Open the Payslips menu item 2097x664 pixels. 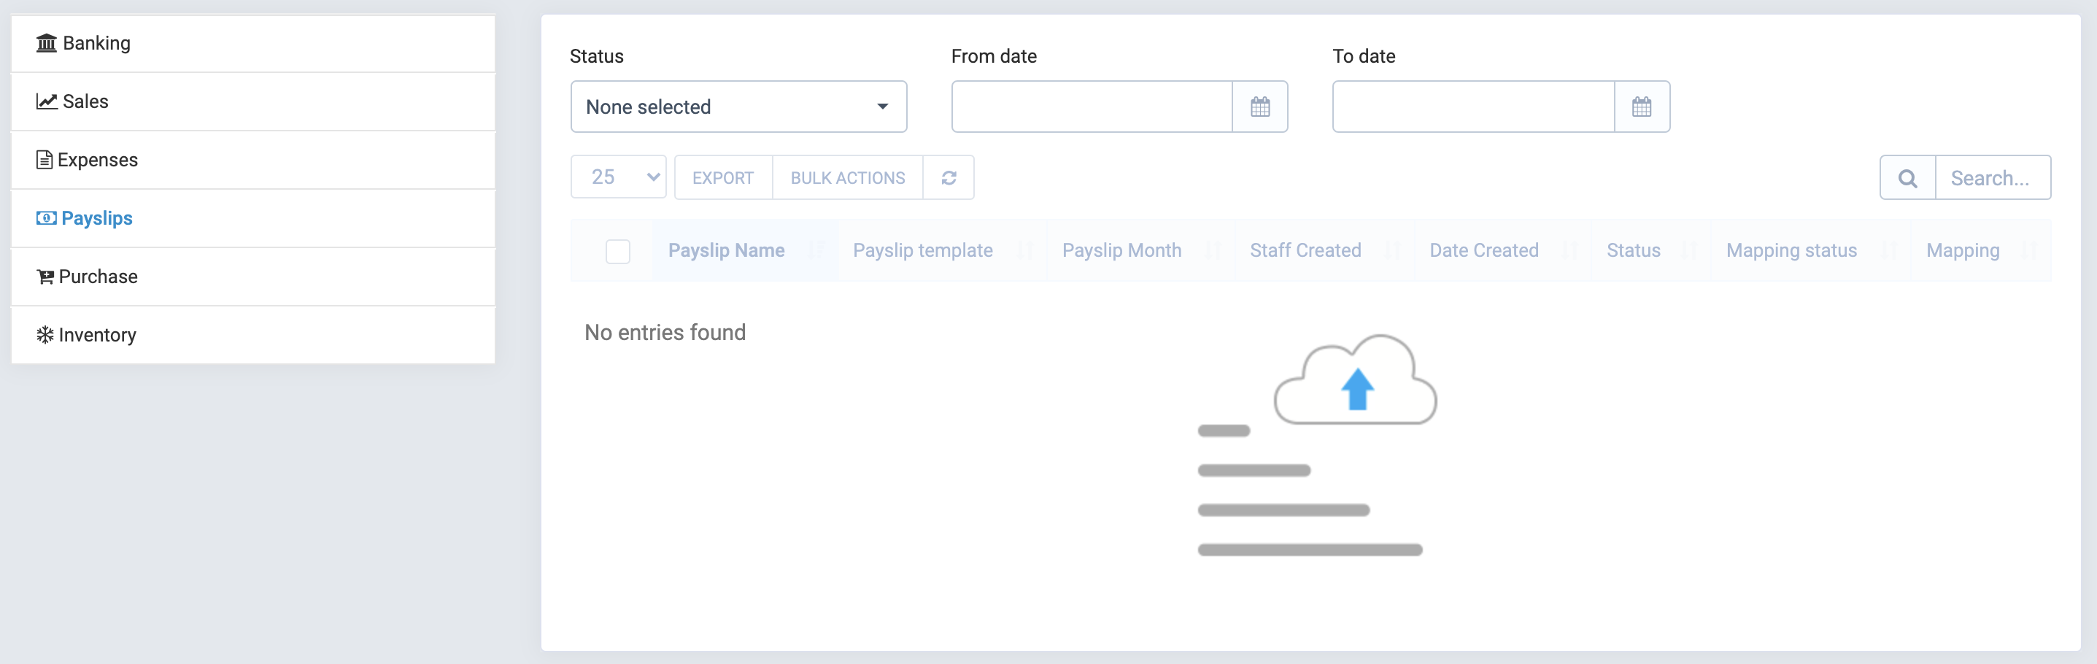pos(96,218)
